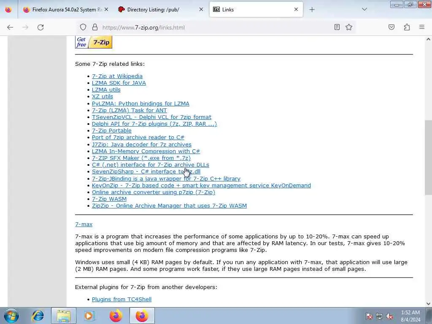Open the 7-ZIP SFX Maker link
Image resolution: width=432 pixels, height=324 pixels.
141,158
